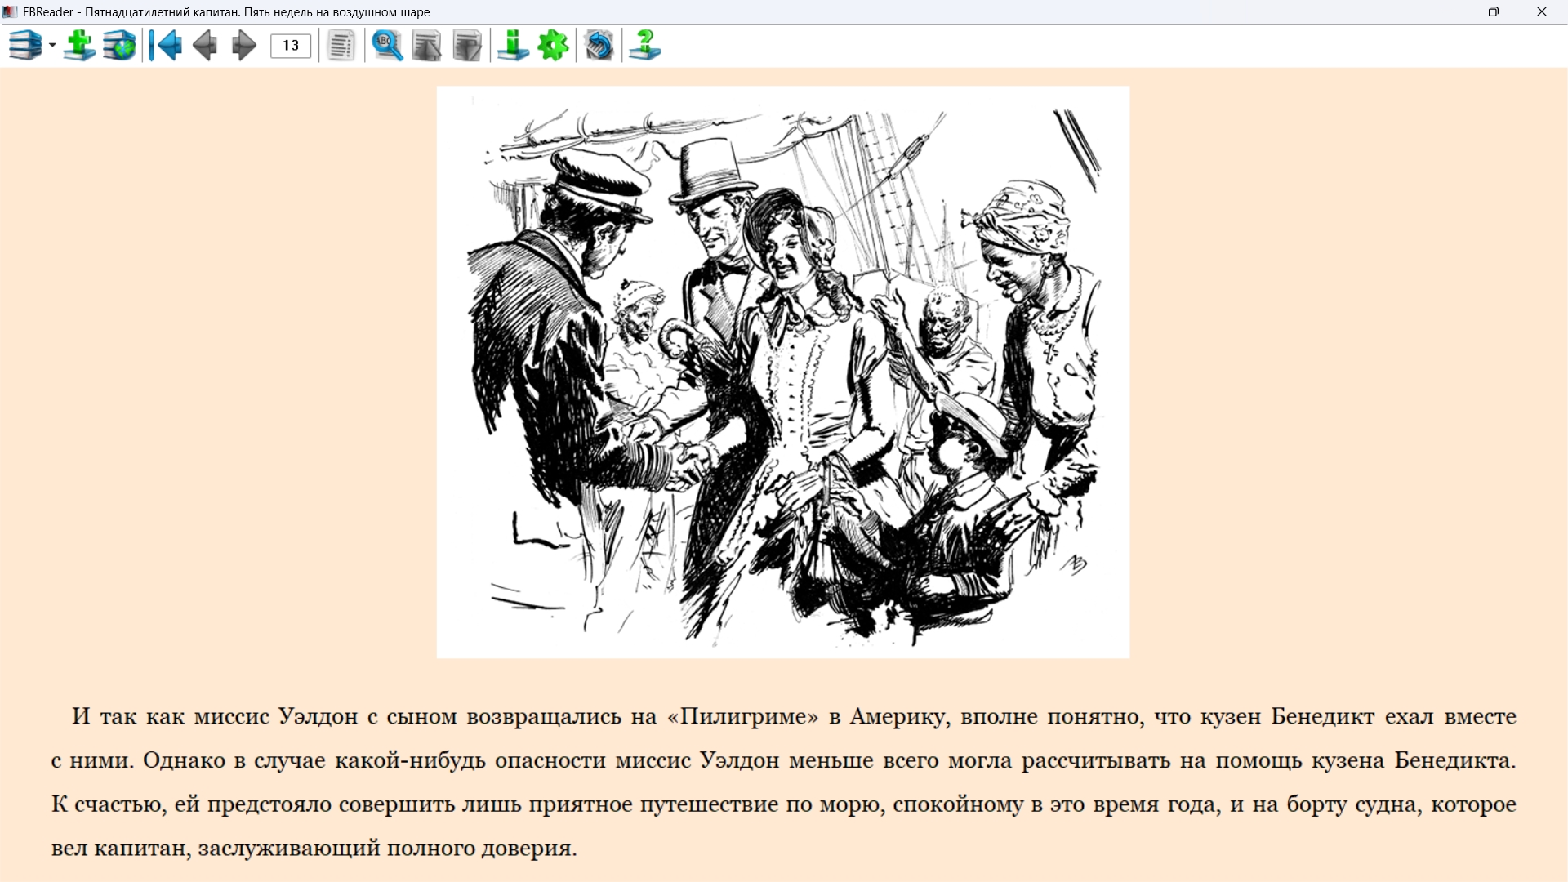
Task: Rotate the text with the rotate icon
Action: click(x=599, y=46)
